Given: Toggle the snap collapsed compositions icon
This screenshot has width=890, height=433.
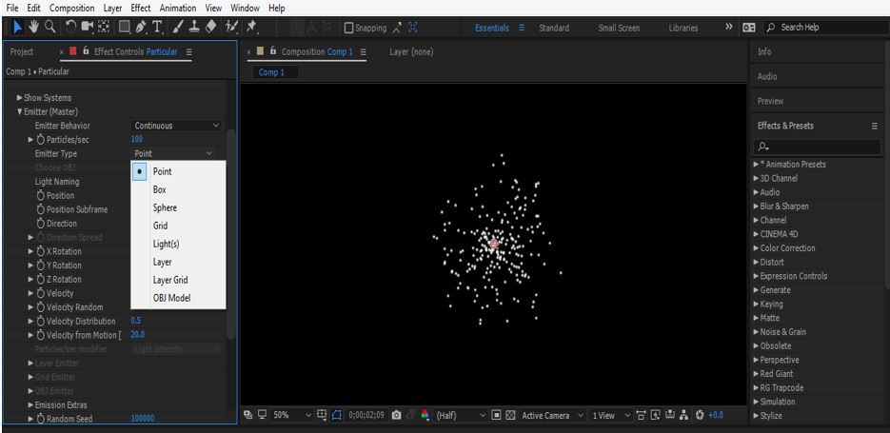Looking at the screenshot, I should 413,28.
